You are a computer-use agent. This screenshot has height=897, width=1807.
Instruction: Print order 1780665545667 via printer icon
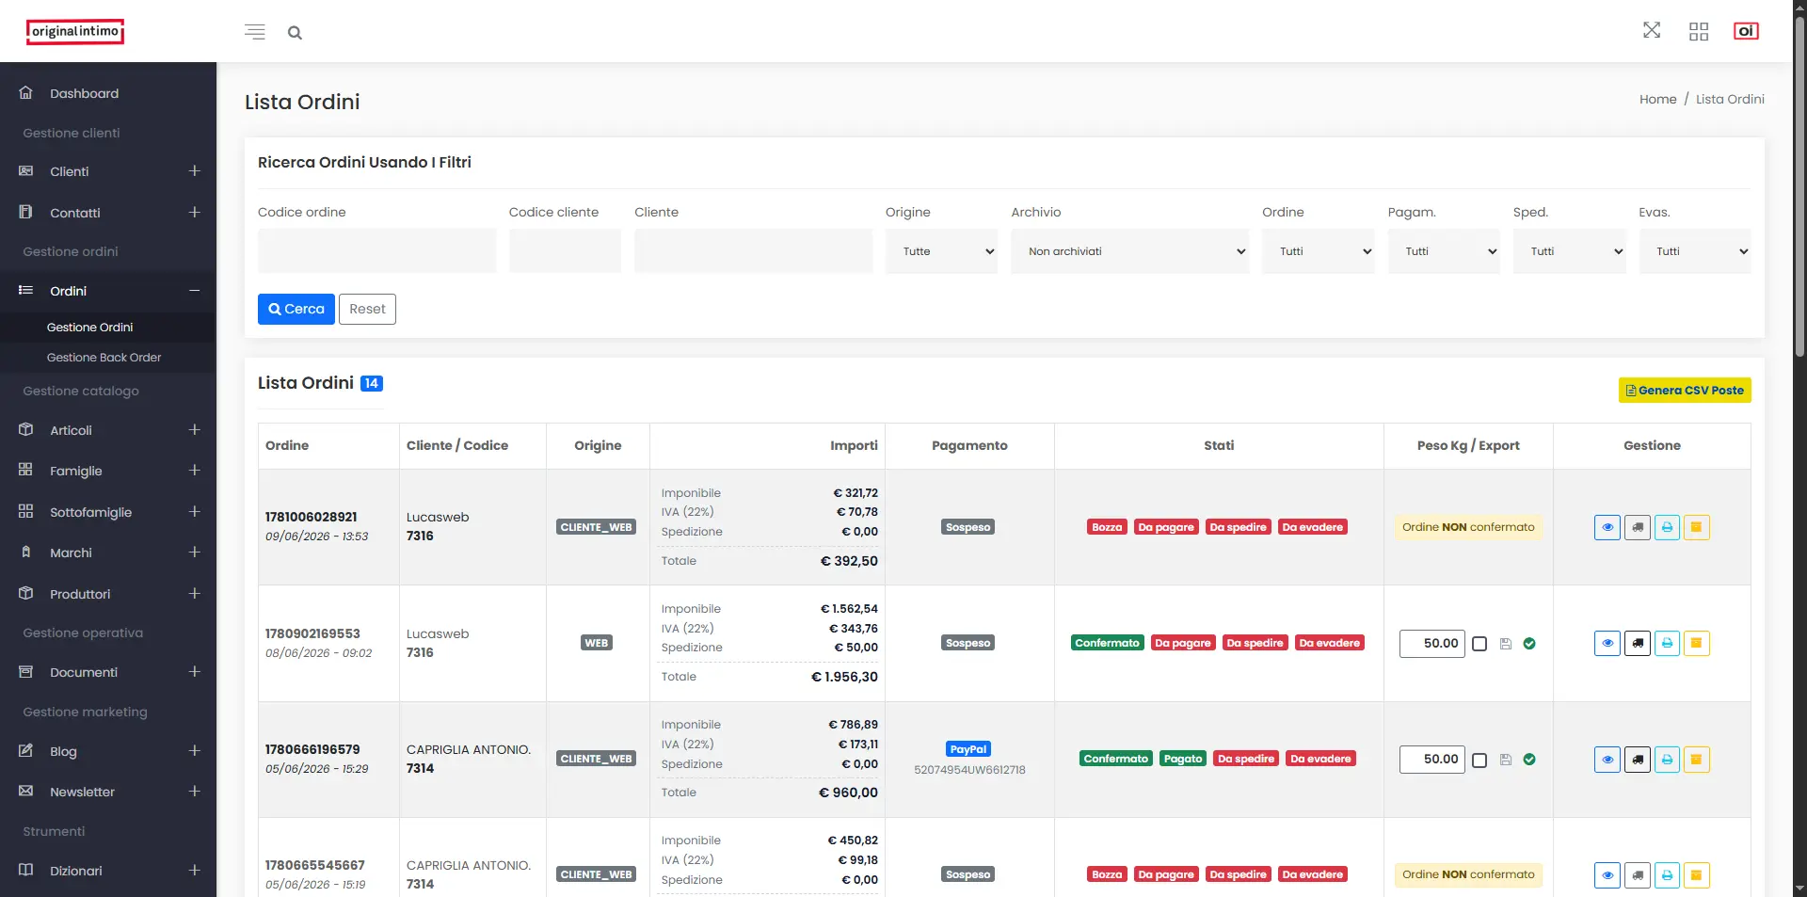click(1667, 875)
